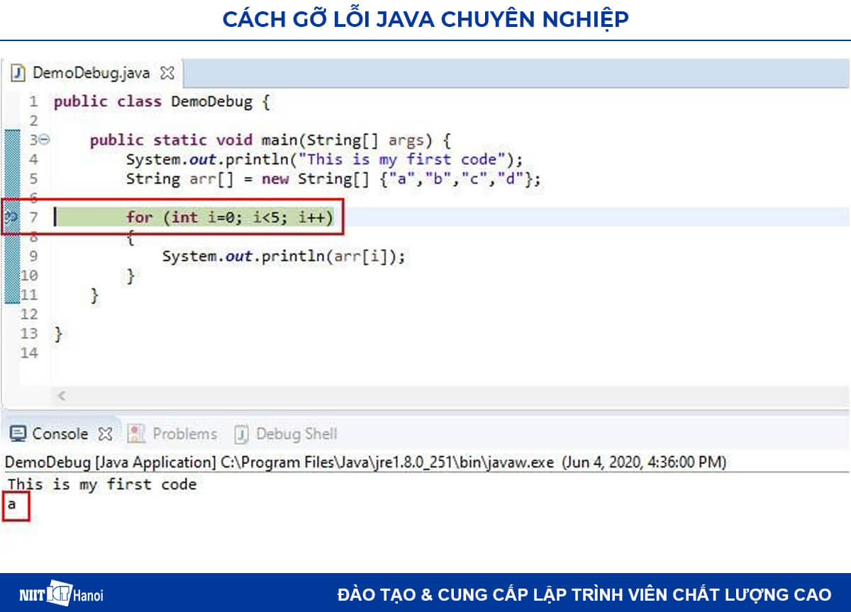
Task: Toggle the breakpoint marker on line 7
Action: click(x=11, y=216)
